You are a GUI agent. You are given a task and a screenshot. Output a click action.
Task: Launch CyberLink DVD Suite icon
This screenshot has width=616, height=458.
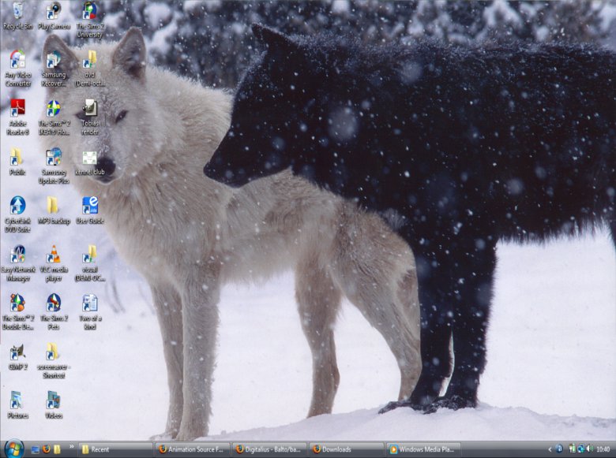[17, 214]
